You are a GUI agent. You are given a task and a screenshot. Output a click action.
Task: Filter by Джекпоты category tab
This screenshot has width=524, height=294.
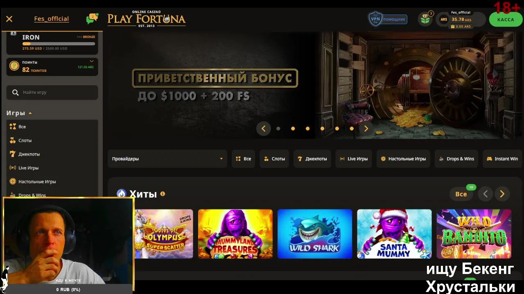point(312,159)
